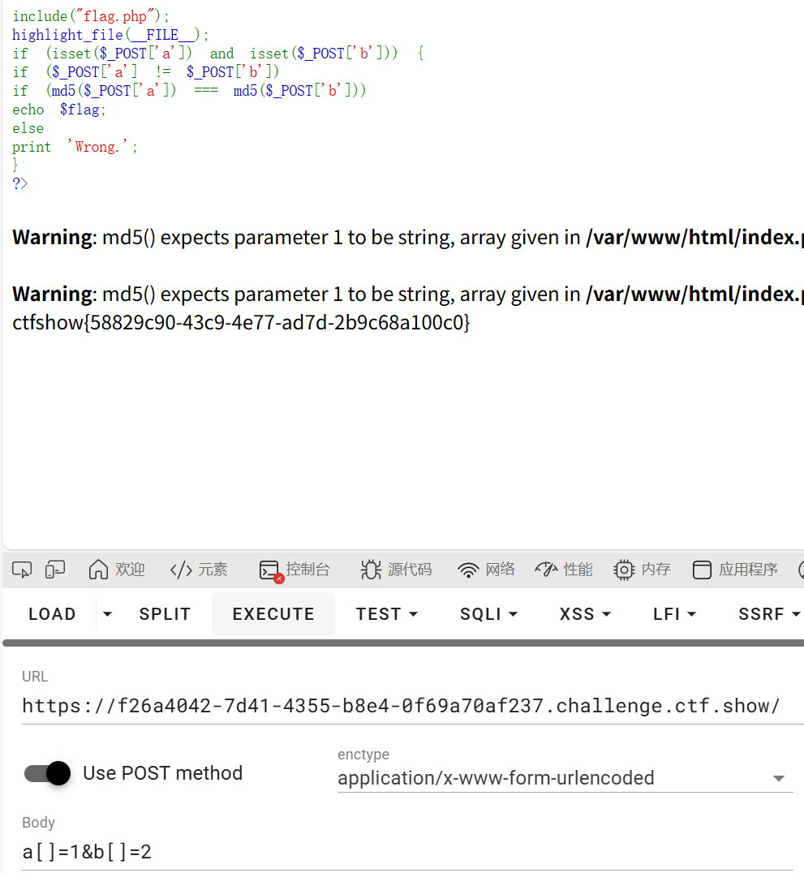Screen dimensions: 804x873
Task: Expand the LOAD dropdown arrow
Action: 106,614
